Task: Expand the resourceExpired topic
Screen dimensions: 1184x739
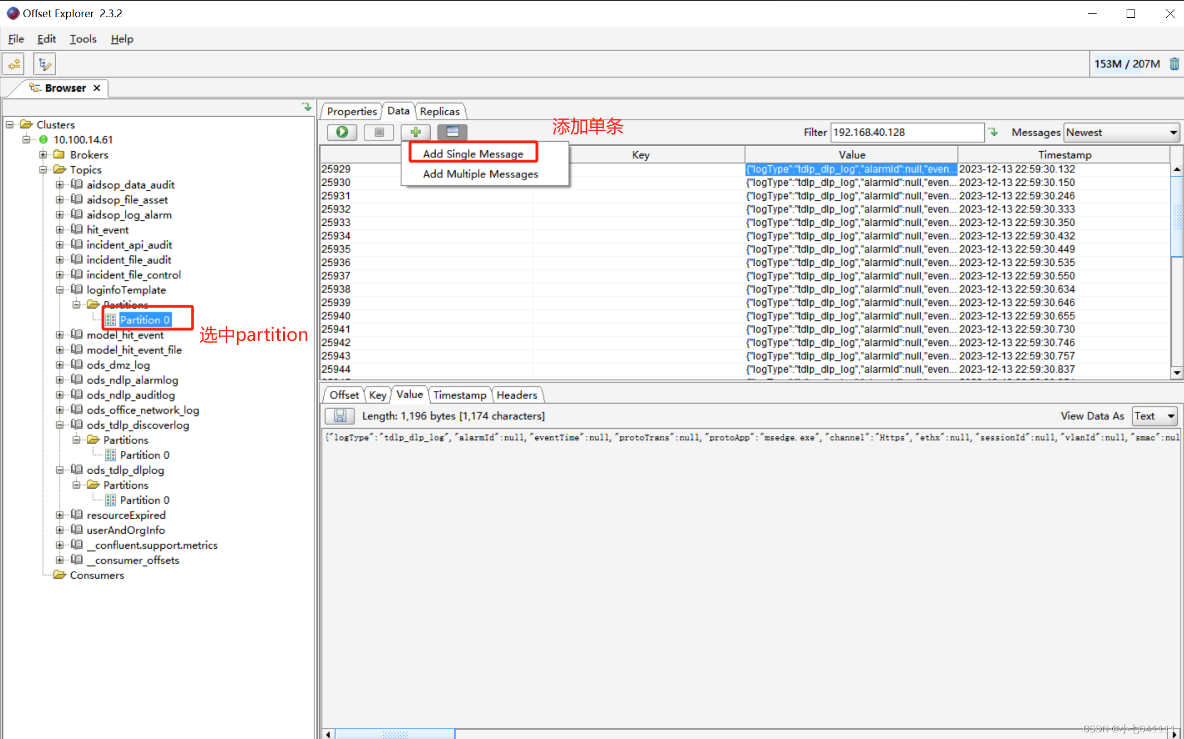Action: click(60, 515)
